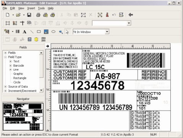Select the large 12345678 text field on the label
Viewport: 183px width, 138px height.
point(97,85)
